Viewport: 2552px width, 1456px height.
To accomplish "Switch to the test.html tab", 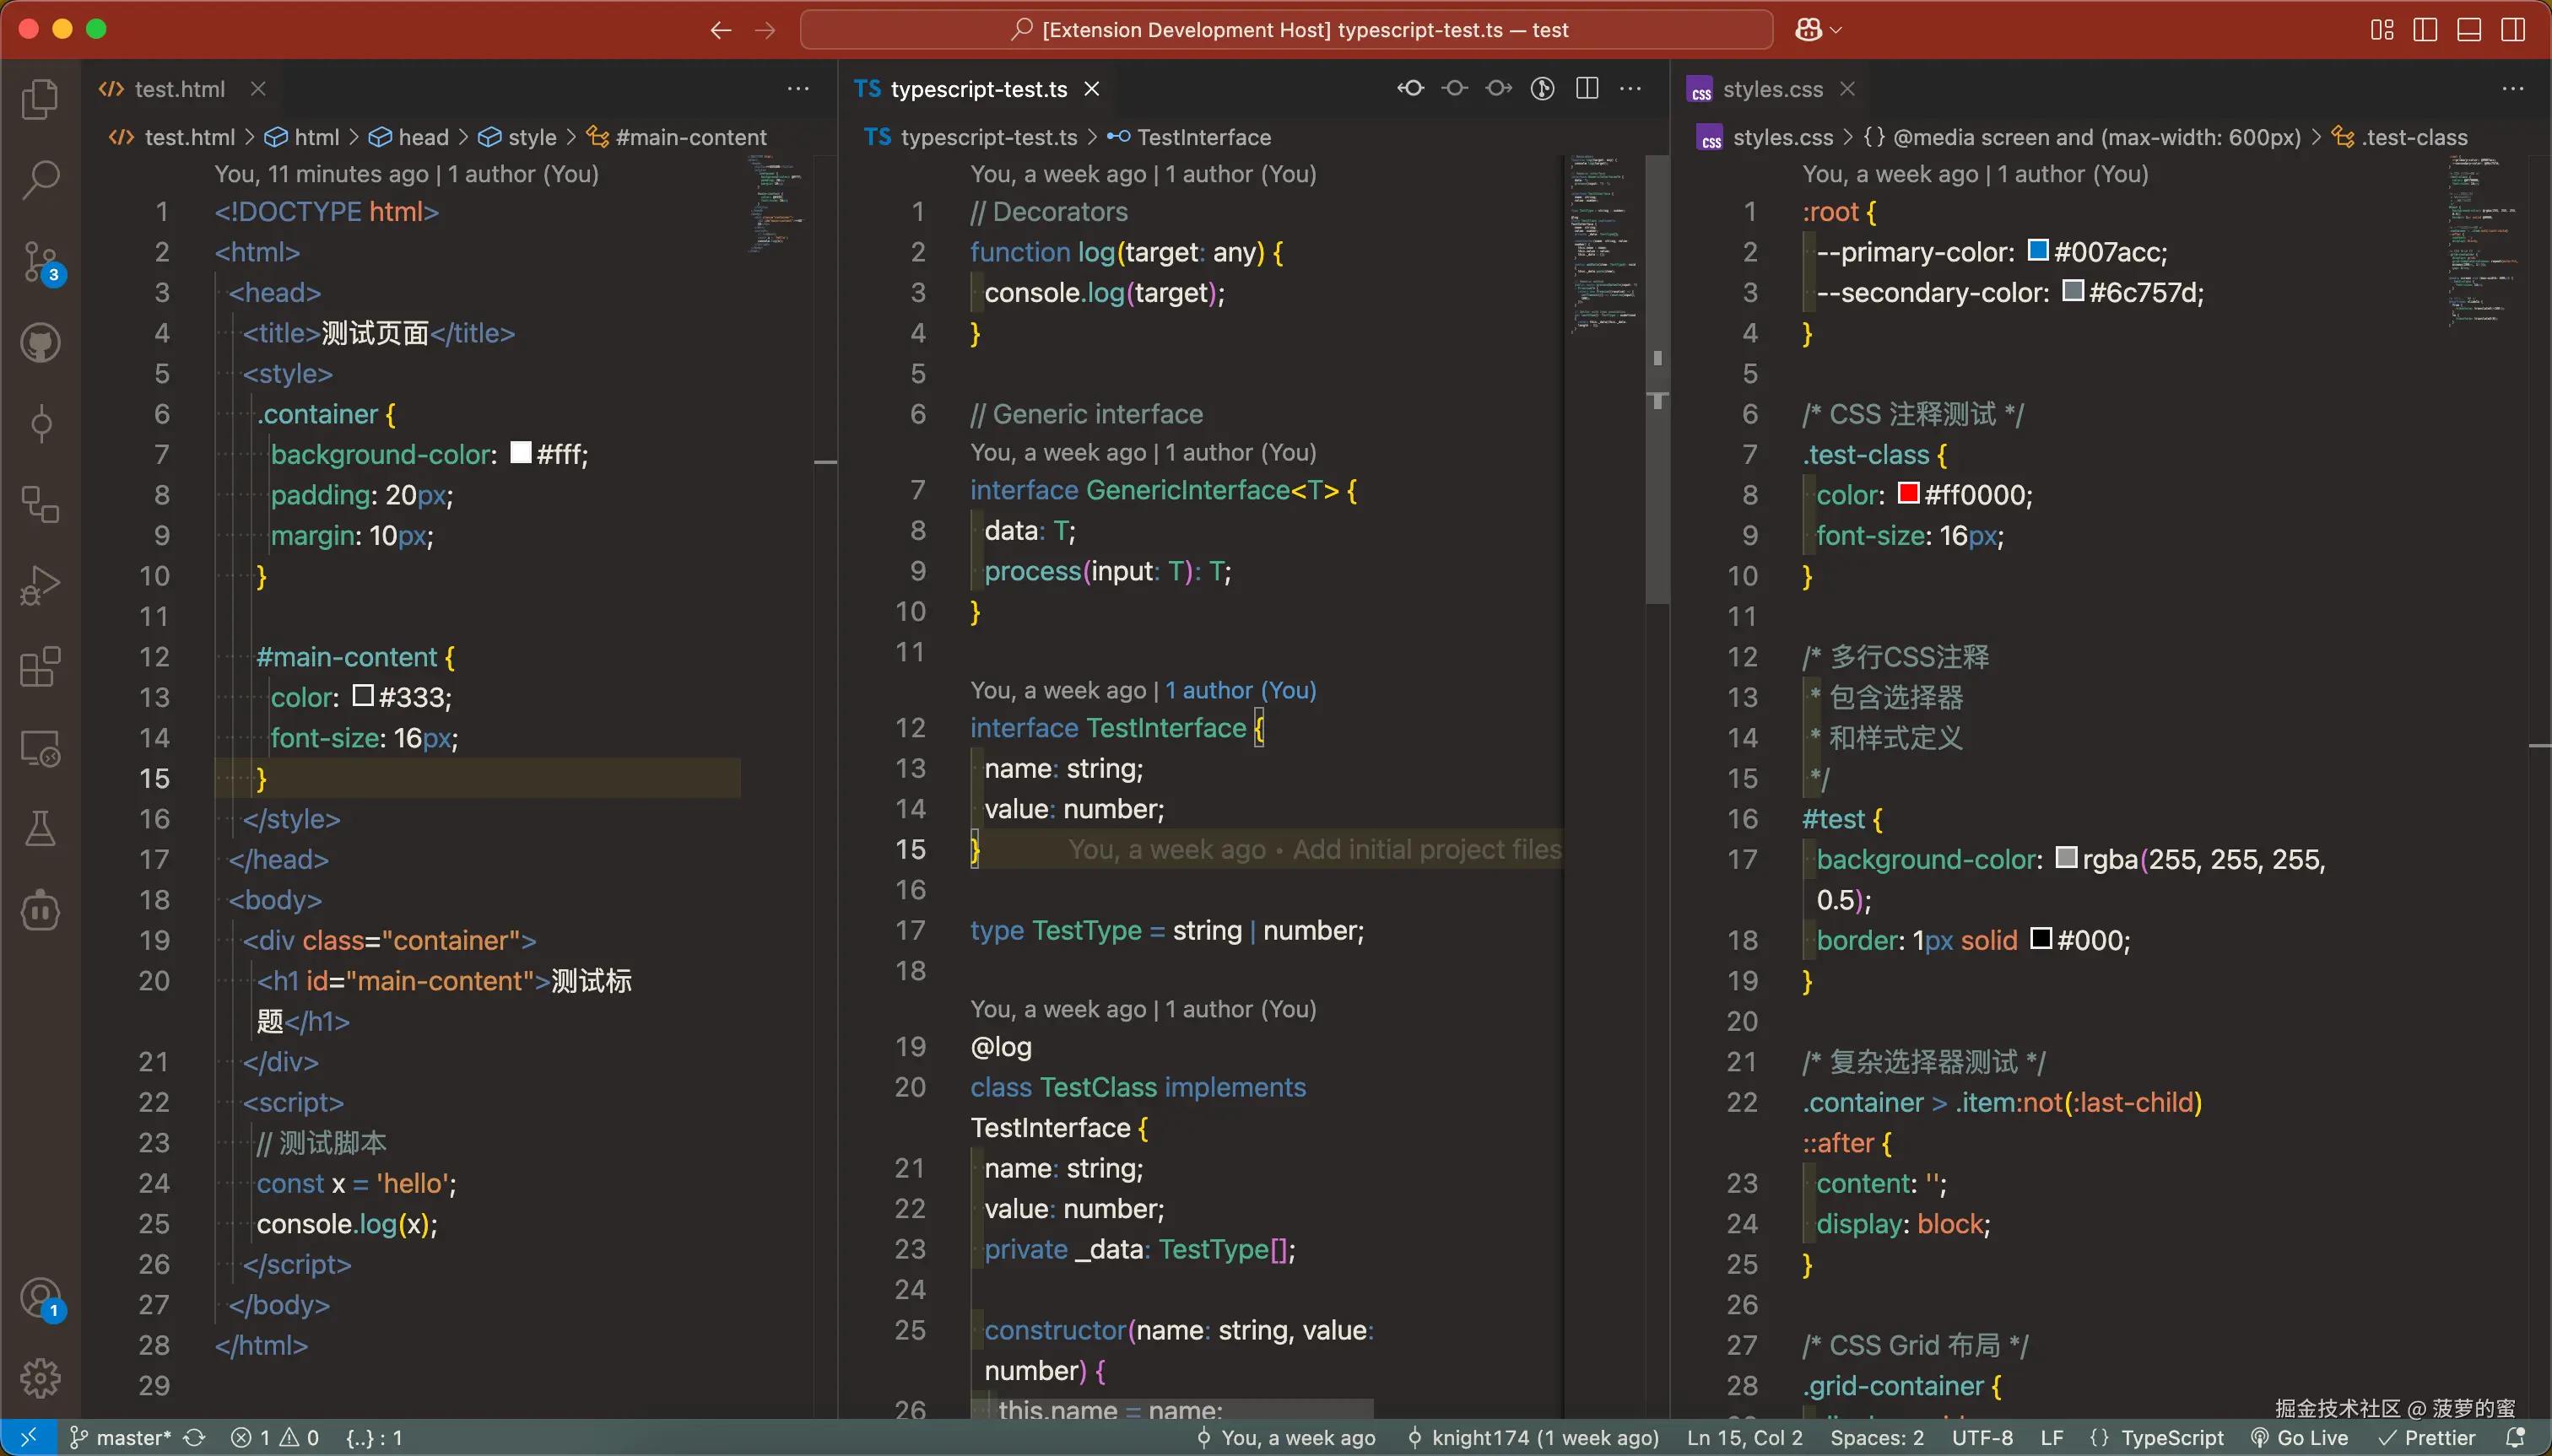I will coord(179,89).
